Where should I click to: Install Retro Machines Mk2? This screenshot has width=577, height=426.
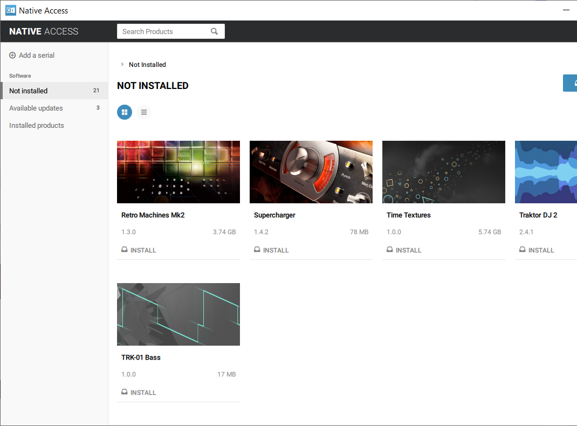139,250
